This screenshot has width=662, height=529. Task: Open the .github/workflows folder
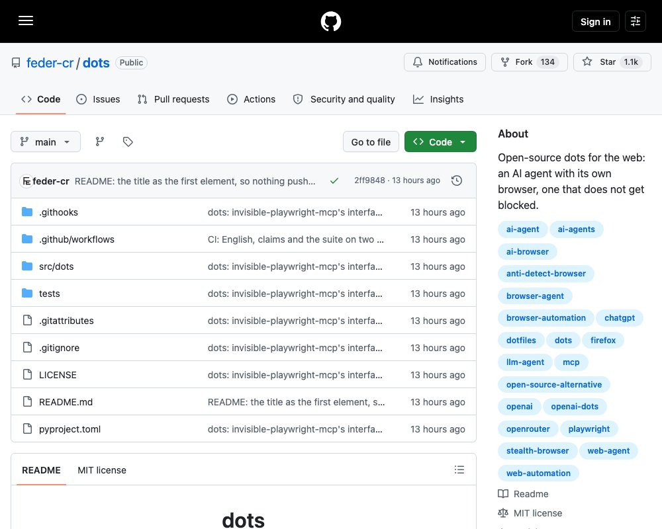(x=76, y=239)
